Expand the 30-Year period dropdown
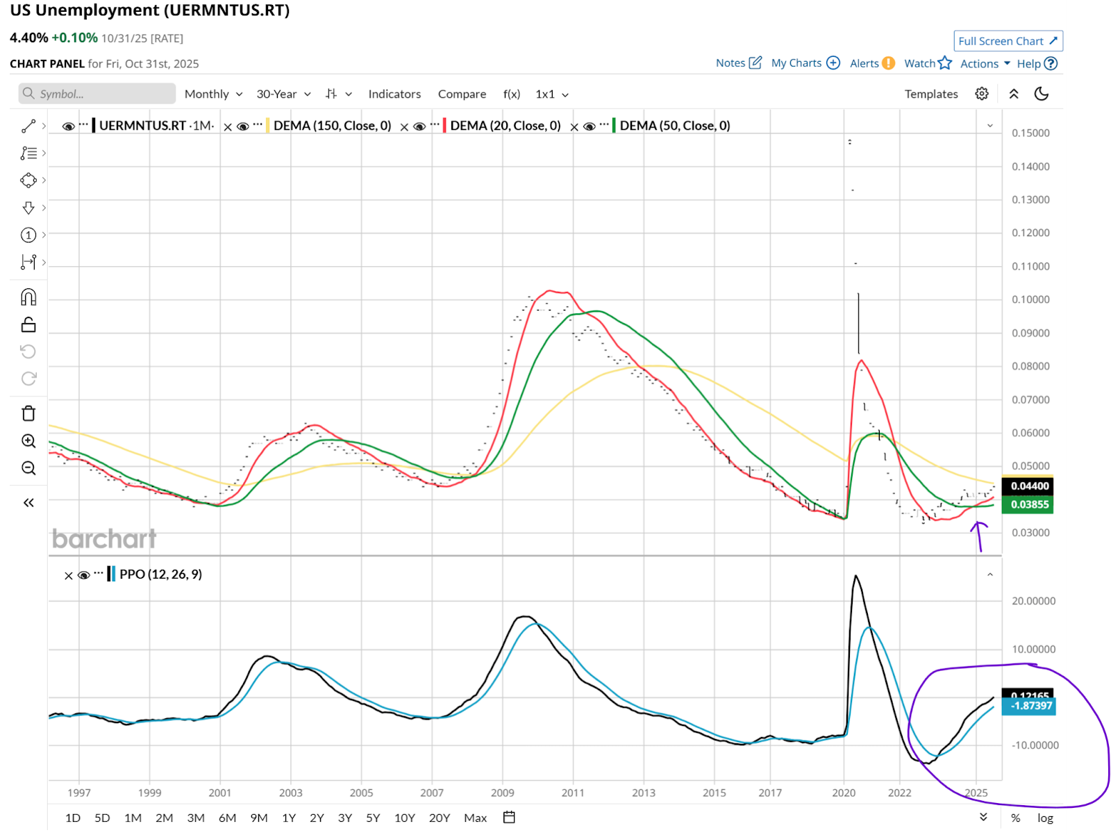1111x835 pixels. point(283,94)
